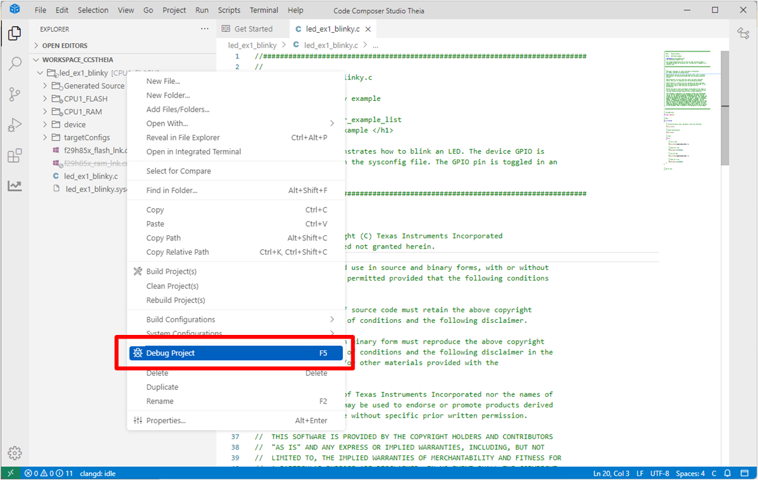Open the chart graph view icon
This screenshot has width=758, height=480.
coord(15,186)
